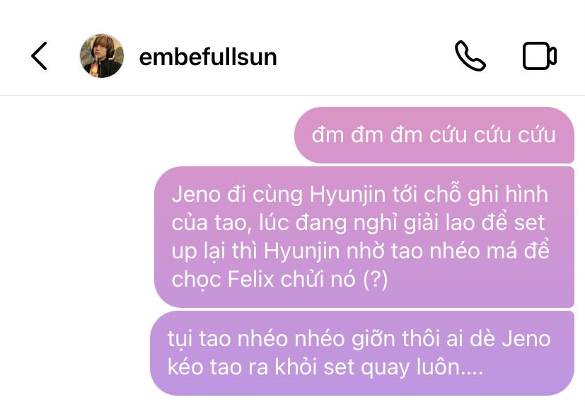Open embefullsun's profile picture
The height and width of the screenshot is (407, 585).
pos(102,56)
